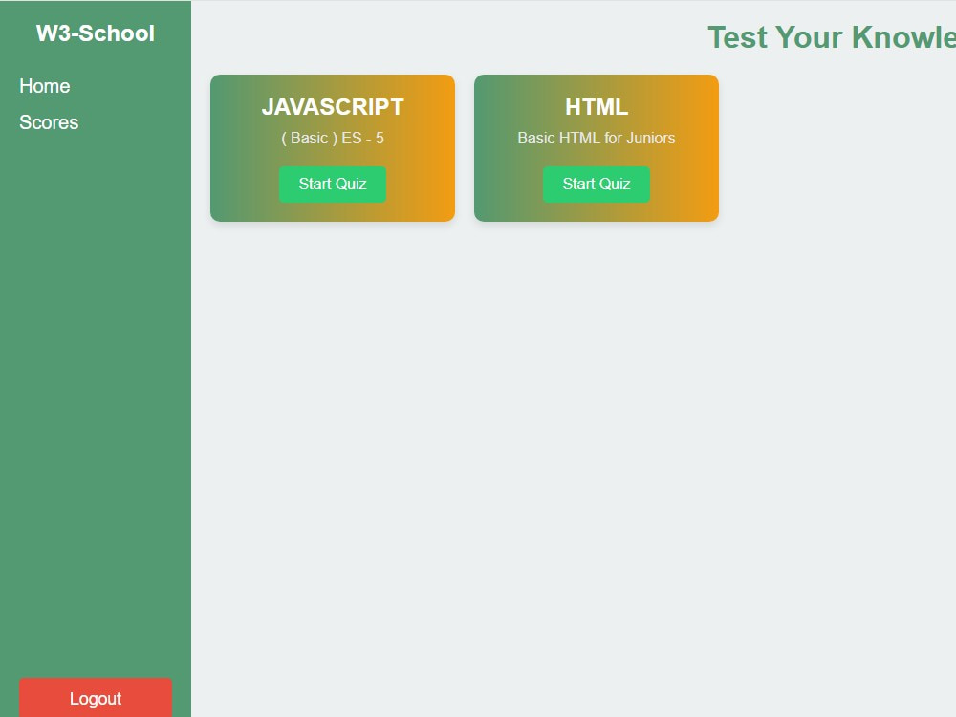Click the "Basic HTML for Juniors" description
Image resolution: width=956 pixels, height=717 pixels.
tap(597, 139)
